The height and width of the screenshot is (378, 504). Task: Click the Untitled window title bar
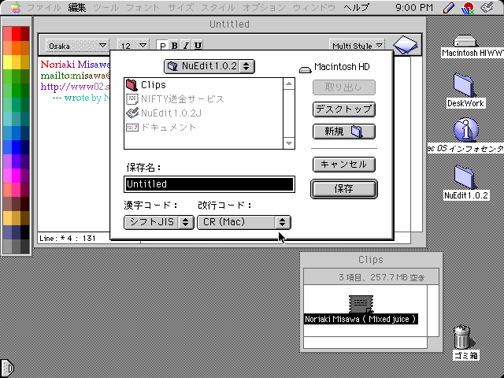tap(230, 24)
